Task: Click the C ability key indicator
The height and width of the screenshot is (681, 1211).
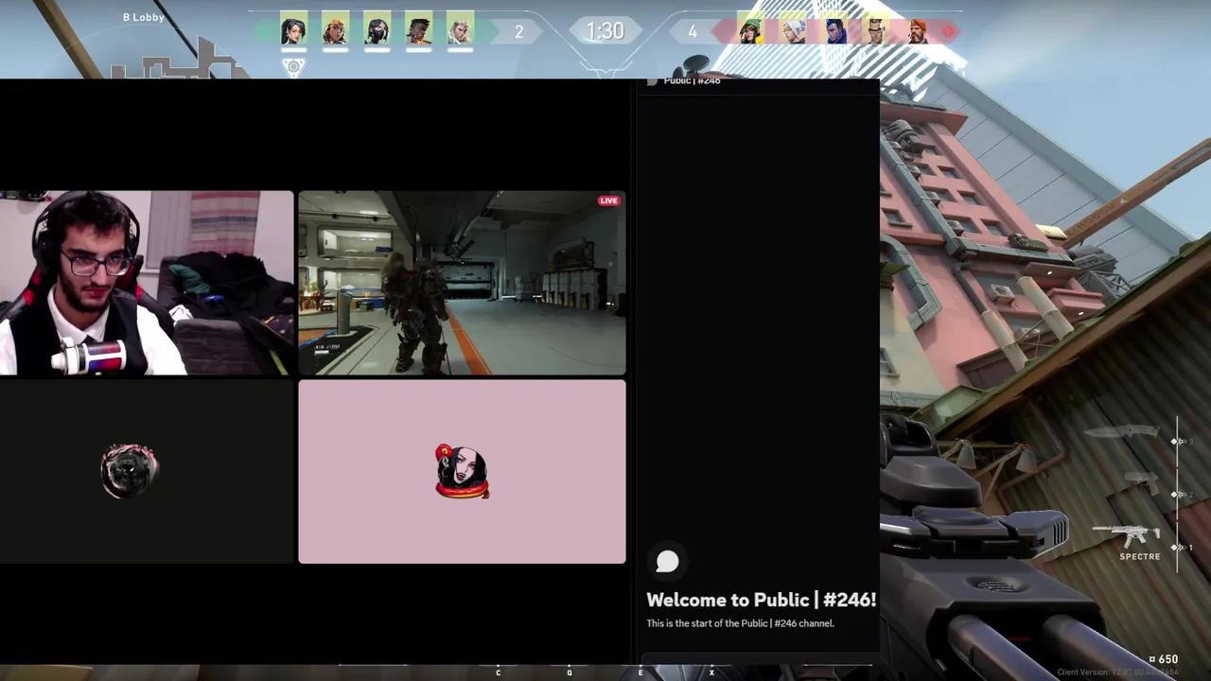Action: pos(499,672)
